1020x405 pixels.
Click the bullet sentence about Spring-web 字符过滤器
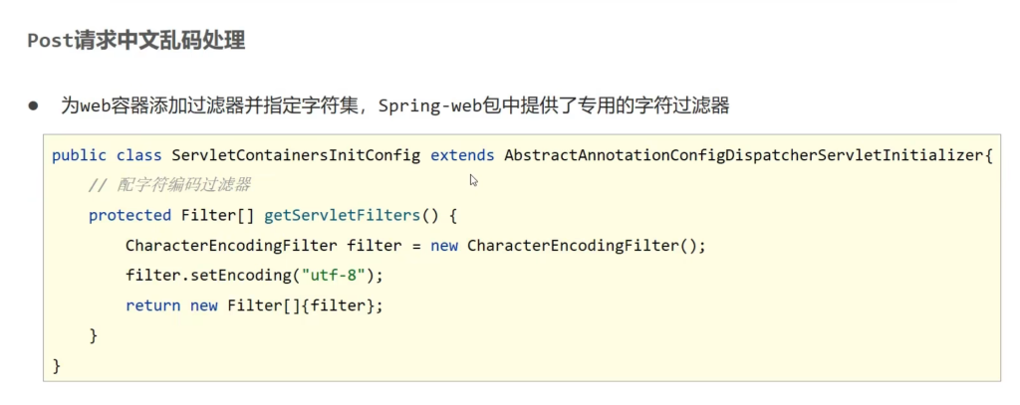(394, 104)
